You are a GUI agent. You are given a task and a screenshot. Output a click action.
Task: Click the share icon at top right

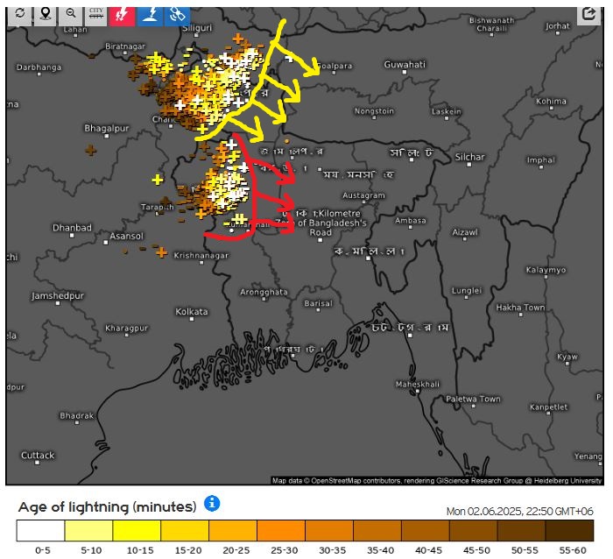pos(588,14)
